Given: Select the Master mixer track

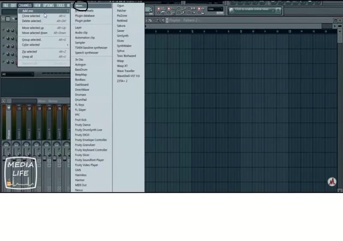Looking at the screenshot, I should (x=9, y=123).
